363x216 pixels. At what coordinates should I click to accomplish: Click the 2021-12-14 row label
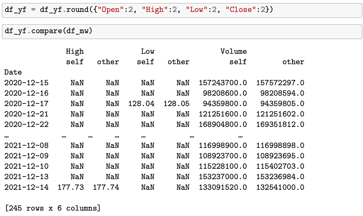[x=26, y=187]
